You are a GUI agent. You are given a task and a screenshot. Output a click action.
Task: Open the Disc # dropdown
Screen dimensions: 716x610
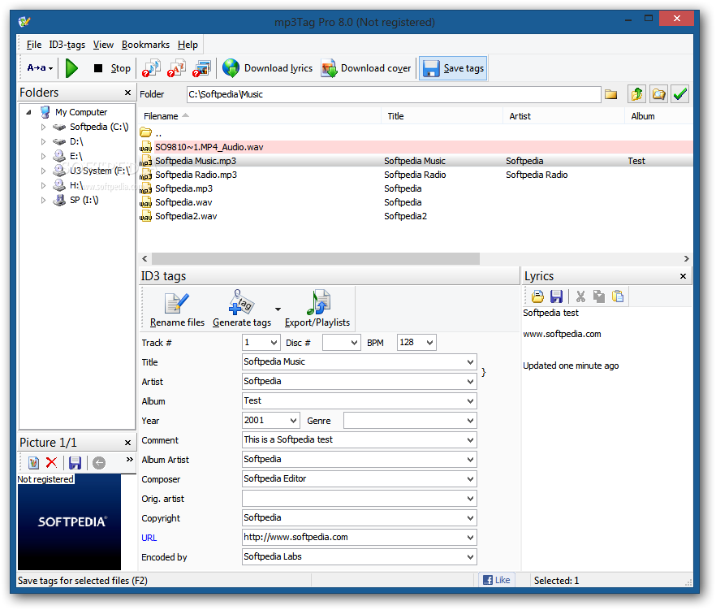click(354, 343)
